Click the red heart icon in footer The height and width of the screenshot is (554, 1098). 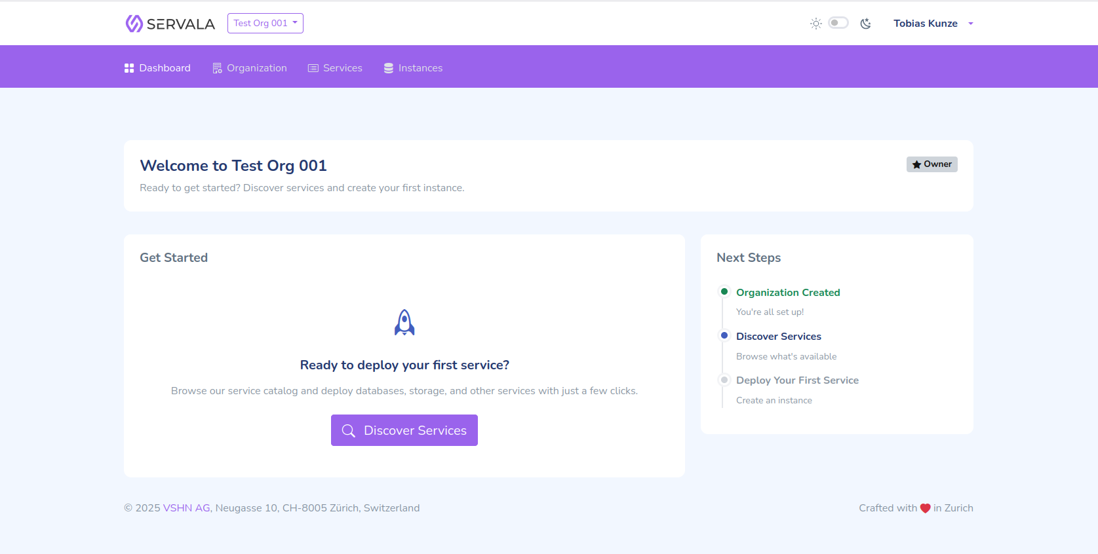pos(925,508)
